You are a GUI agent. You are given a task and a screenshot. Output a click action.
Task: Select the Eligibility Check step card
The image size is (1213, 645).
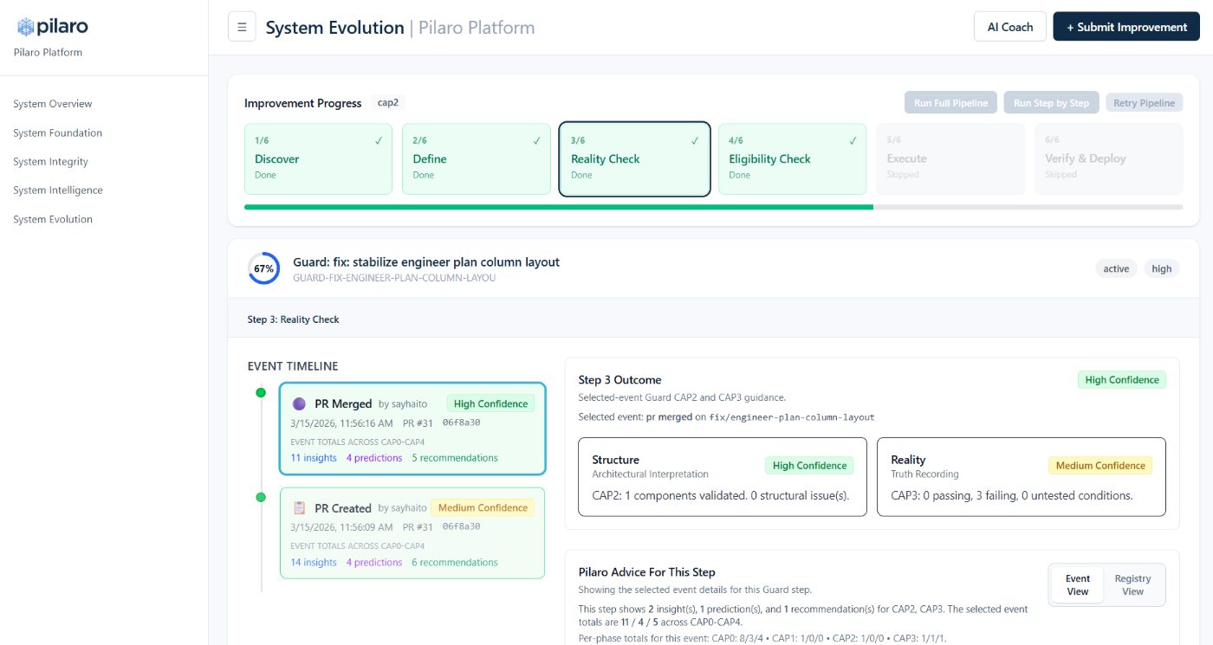[792, 158]
